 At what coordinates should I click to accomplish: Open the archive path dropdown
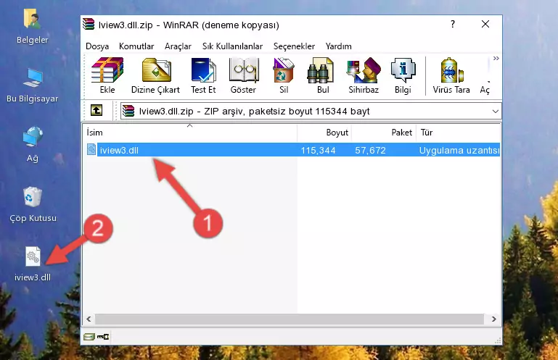tap(495, 112)
